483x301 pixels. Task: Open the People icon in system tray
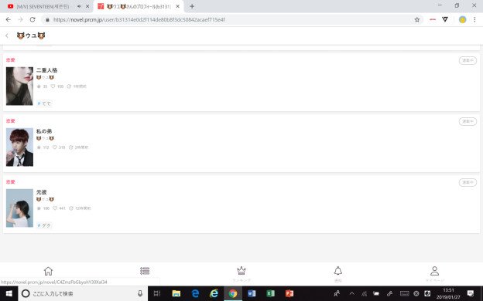337,293
